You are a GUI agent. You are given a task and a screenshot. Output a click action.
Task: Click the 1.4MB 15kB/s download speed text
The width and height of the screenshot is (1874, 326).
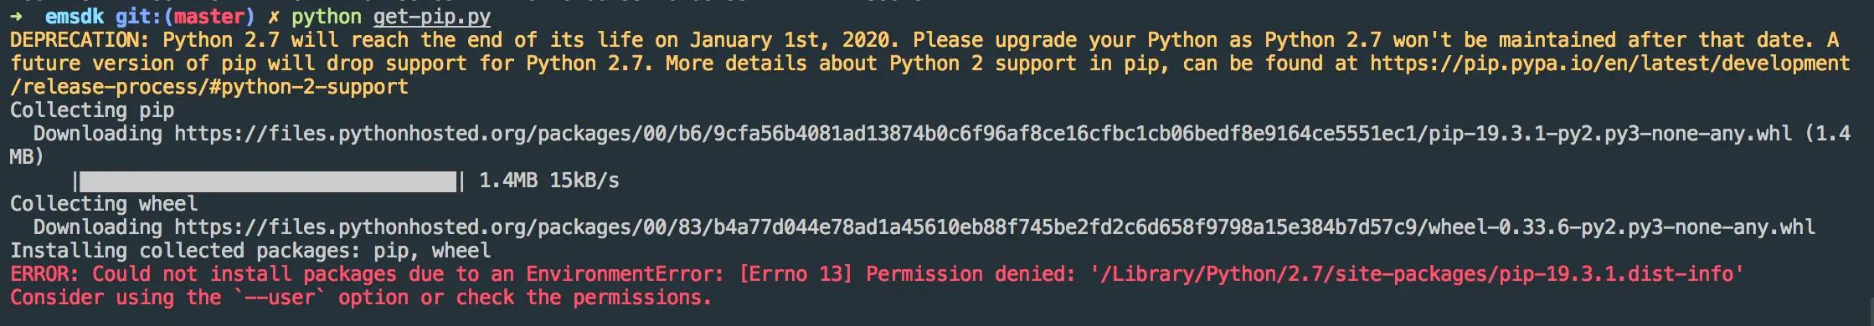[x=548, y=181]
